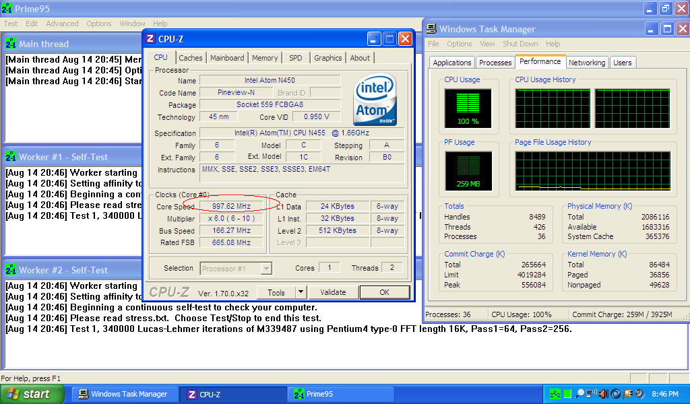This screenshot has width=690, height=404.
Task: Click the magnifying glass tray icon
Action: [580, 393]
